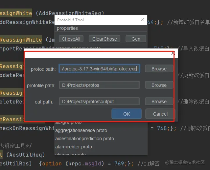Click the number 769 in the editor
This screenshot has width=210, height=170.
pos(119,163)
